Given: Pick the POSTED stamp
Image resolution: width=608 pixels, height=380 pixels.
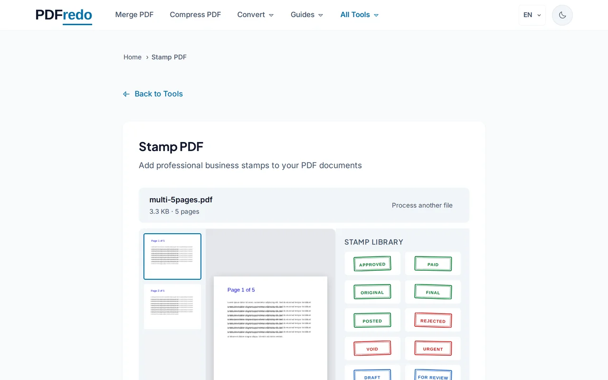Looking at the screenshot, I should pos(372,320).
